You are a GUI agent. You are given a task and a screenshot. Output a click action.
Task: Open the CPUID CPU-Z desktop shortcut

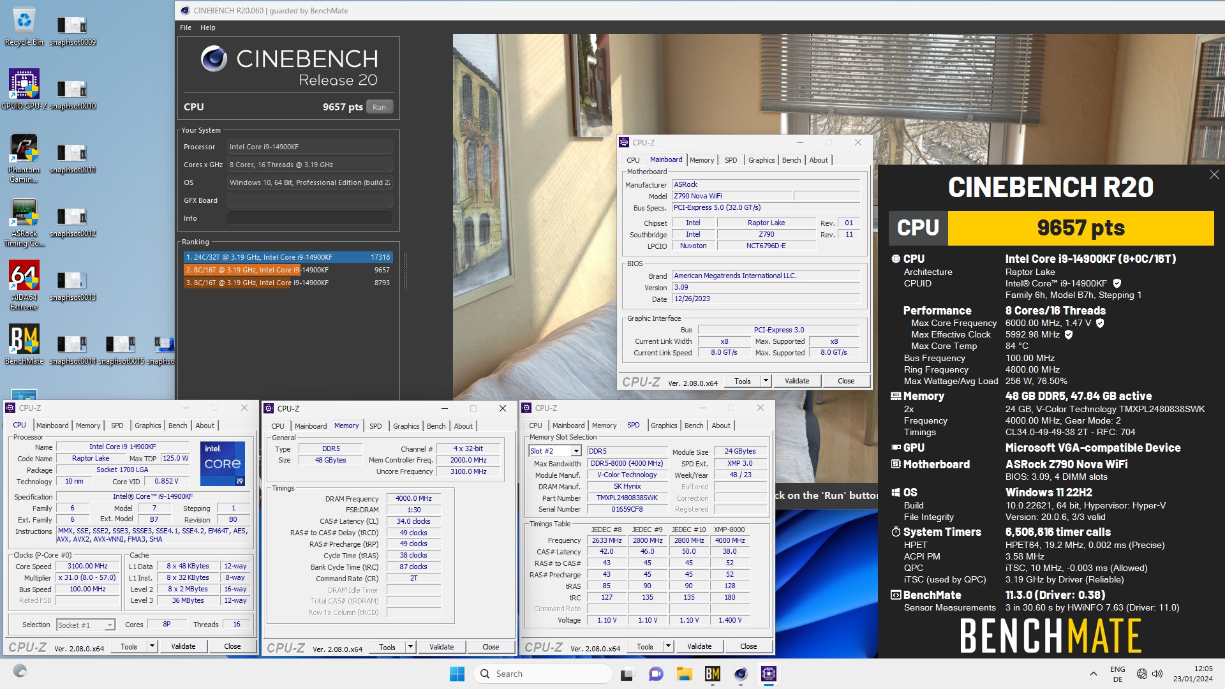pos(24,89)
